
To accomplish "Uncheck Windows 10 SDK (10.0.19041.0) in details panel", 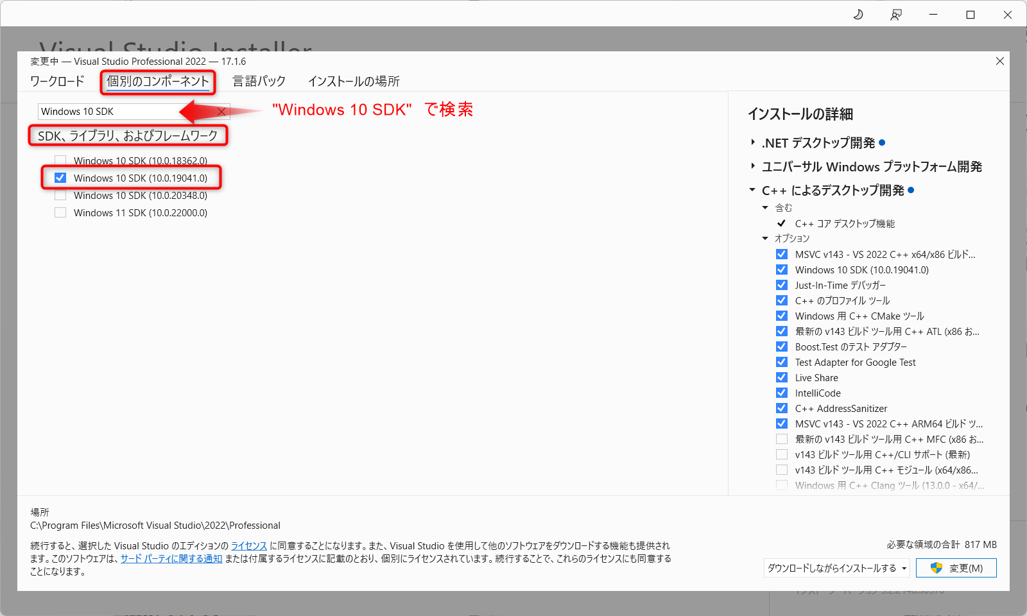I will 782,269.
